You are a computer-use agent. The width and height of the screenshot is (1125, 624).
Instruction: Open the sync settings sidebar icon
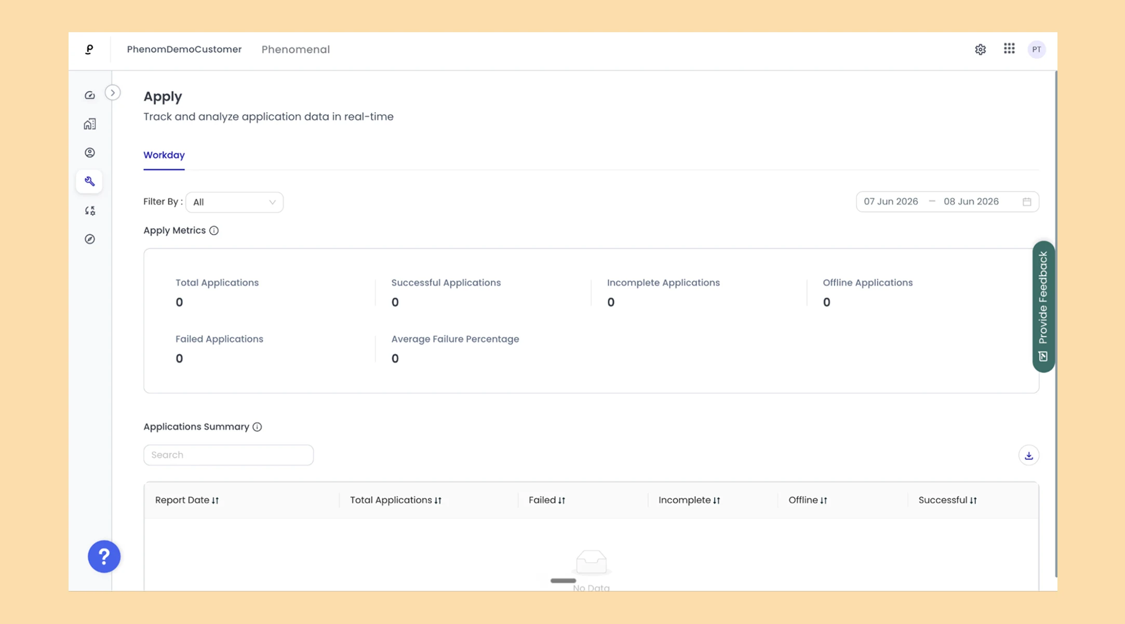point(90,211)
